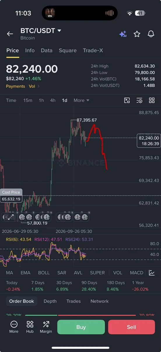Tap the red Sell button
The width and height of the screenshot is (161, 352).
pos(132,327)
